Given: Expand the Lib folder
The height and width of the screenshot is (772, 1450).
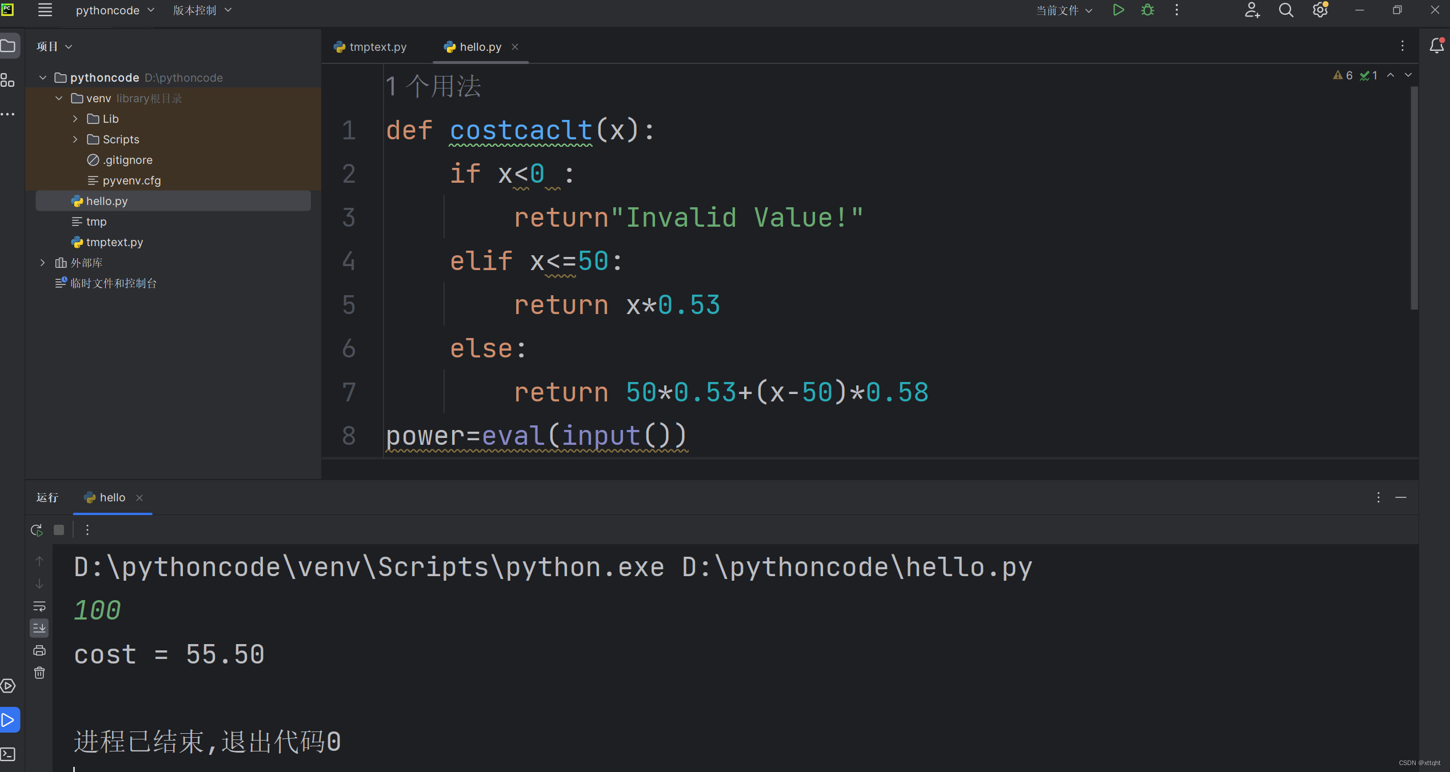Looking at the screenshot, I should 75,118.
